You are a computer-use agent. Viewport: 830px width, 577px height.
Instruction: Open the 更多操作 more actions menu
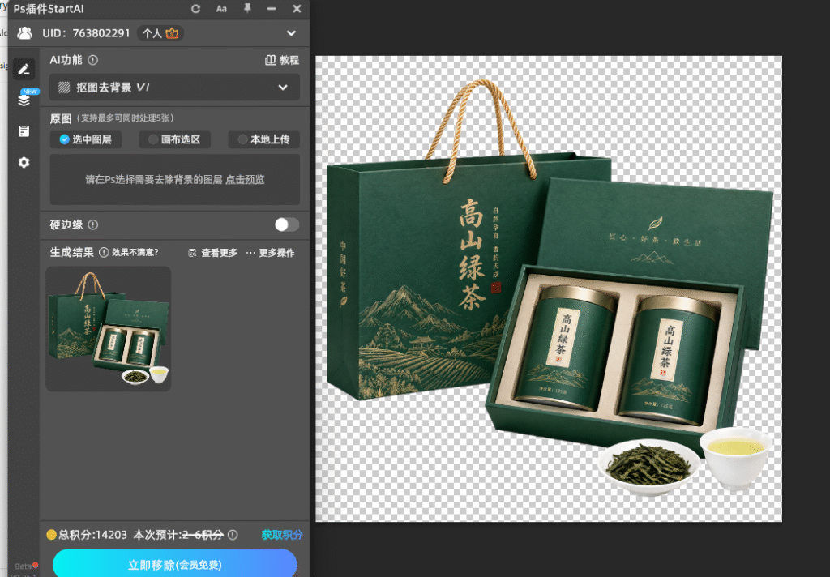(x=271, y=253)
